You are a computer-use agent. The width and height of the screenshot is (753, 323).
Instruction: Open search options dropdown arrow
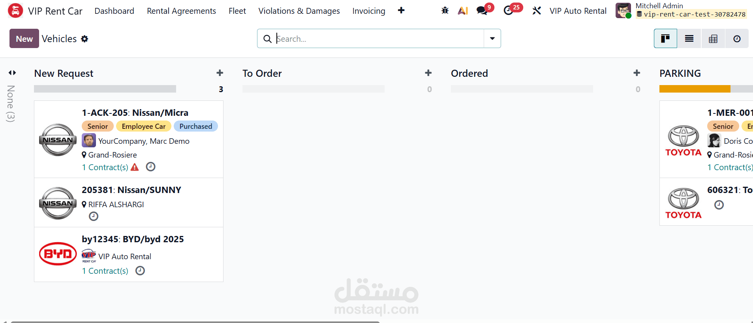click(x=492, y=39)
